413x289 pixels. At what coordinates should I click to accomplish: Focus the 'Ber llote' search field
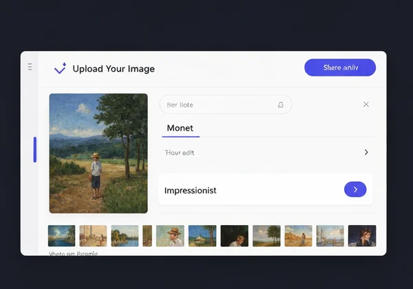pyautogui.click(x=226, y=105)
